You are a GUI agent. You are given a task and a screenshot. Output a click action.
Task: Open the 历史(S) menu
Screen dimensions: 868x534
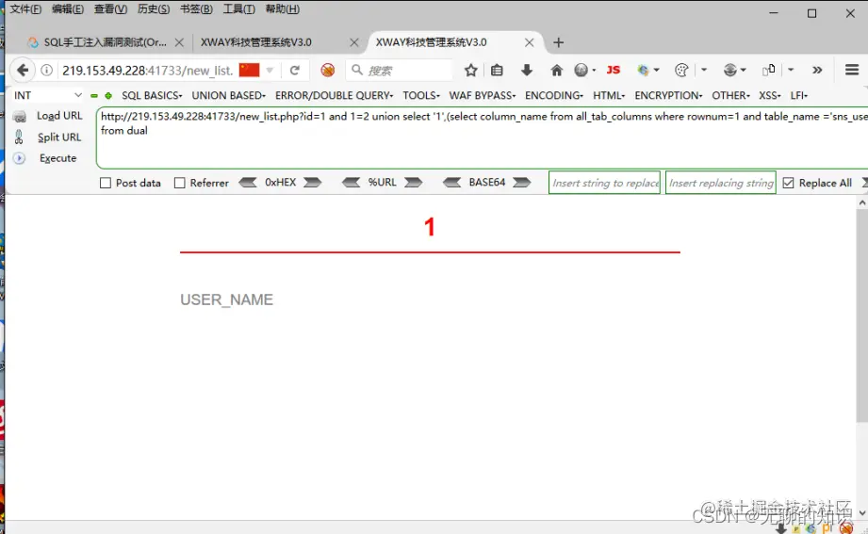tap(154, 8)
